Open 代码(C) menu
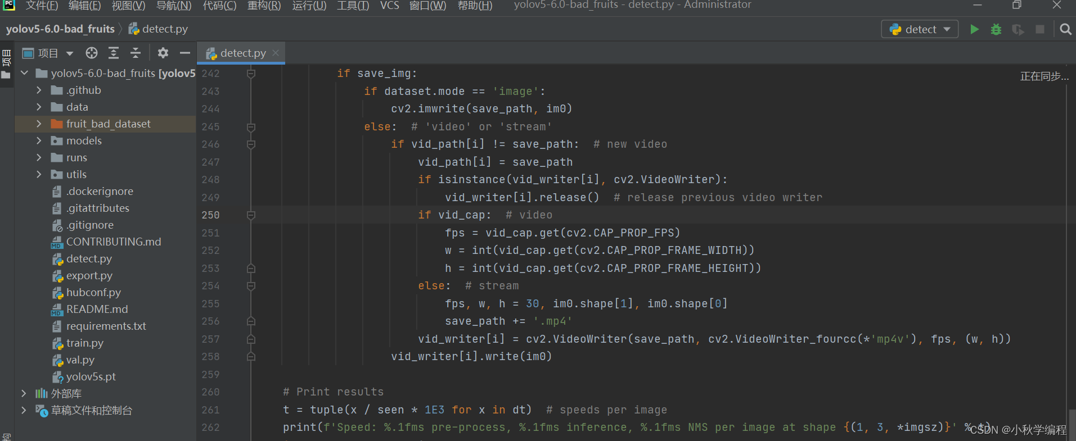This screenshot has width=1076, height=441. 219,6
